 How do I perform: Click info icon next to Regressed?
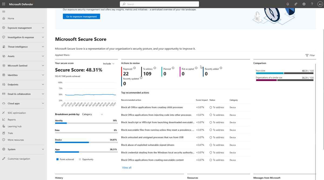[x=134, y=68]
